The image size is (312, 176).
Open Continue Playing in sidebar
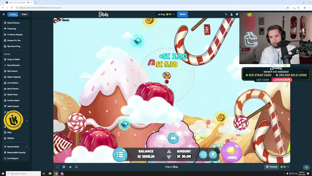(15, 34)
